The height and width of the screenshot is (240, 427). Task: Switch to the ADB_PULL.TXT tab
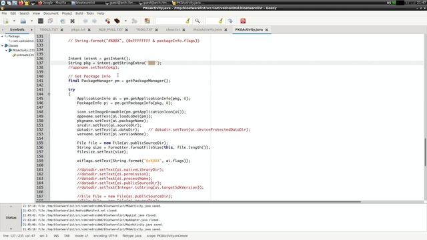pos(111,29)
